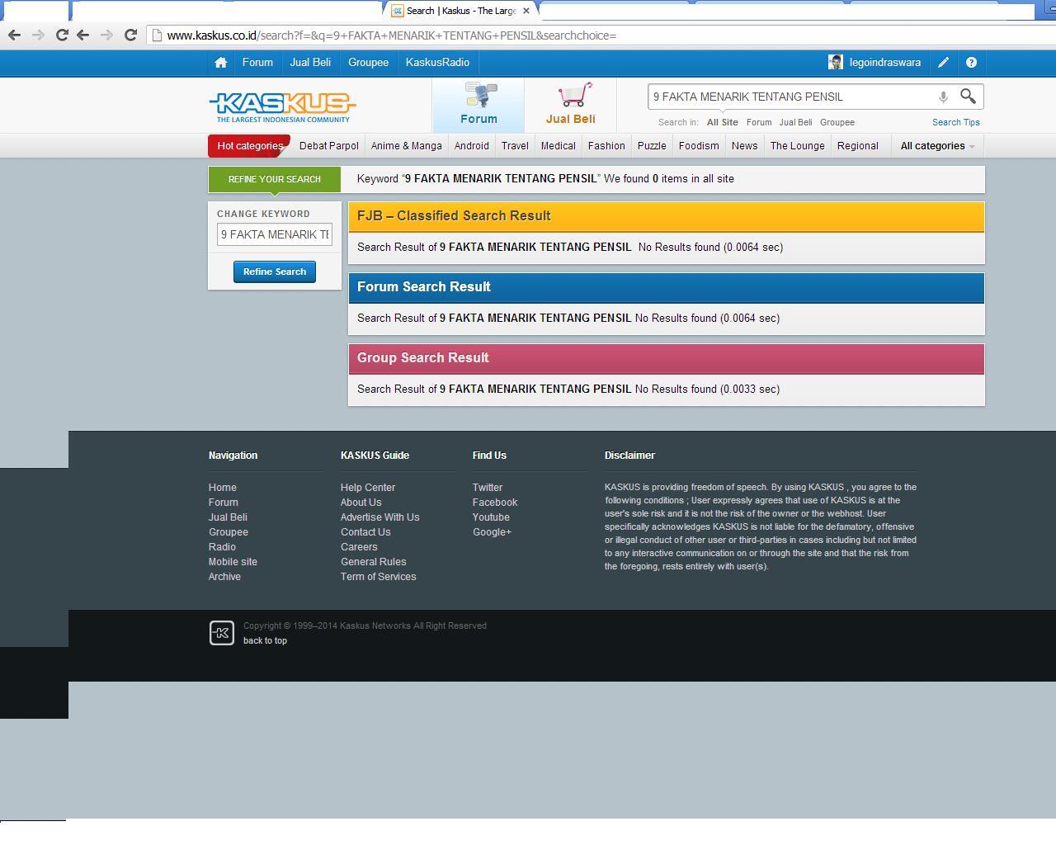Click the magnifying glass search icon

[x=968, y=97]
